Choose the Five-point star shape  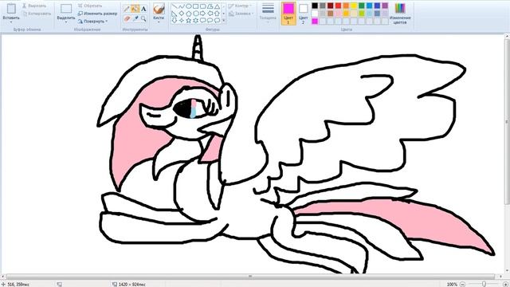pyautogui.click(x=189, y=21)
